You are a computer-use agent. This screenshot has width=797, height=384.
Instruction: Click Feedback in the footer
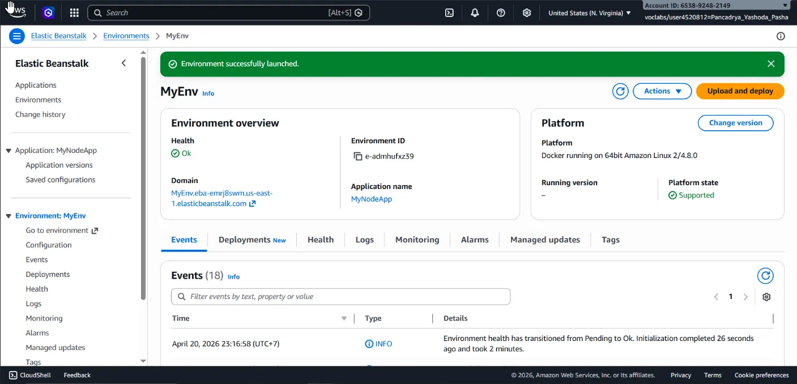tap(77, 375)
